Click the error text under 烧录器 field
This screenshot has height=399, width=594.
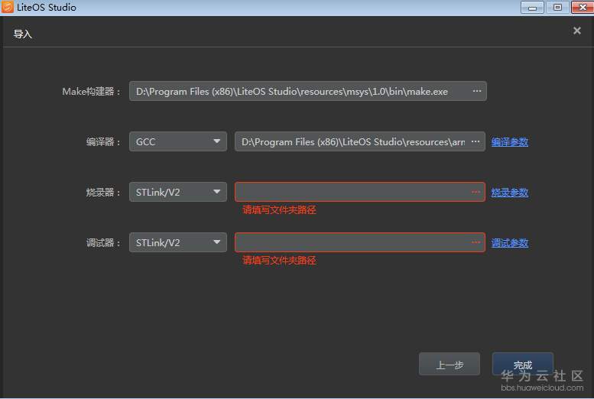[x=279, y=210]
